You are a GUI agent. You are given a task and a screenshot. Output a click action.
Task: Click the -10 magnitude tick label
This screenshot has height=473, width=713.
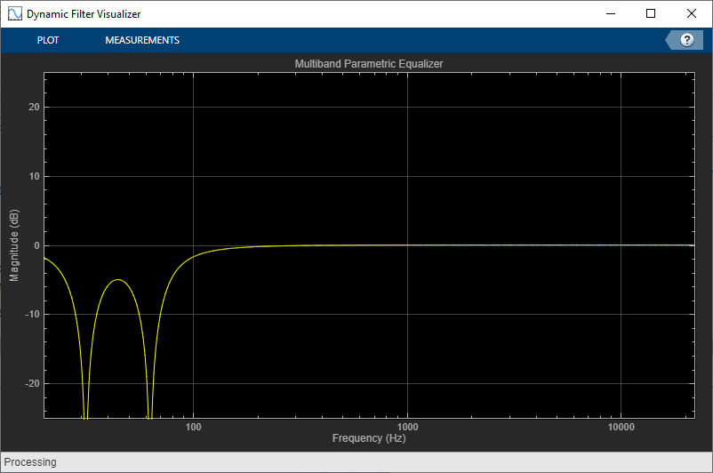[32, 314]
